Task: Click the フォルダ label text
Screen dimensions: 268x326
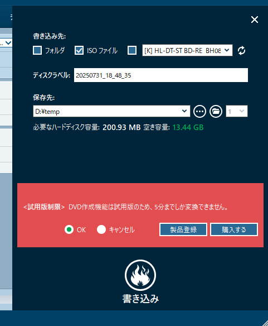Action: 55,51
